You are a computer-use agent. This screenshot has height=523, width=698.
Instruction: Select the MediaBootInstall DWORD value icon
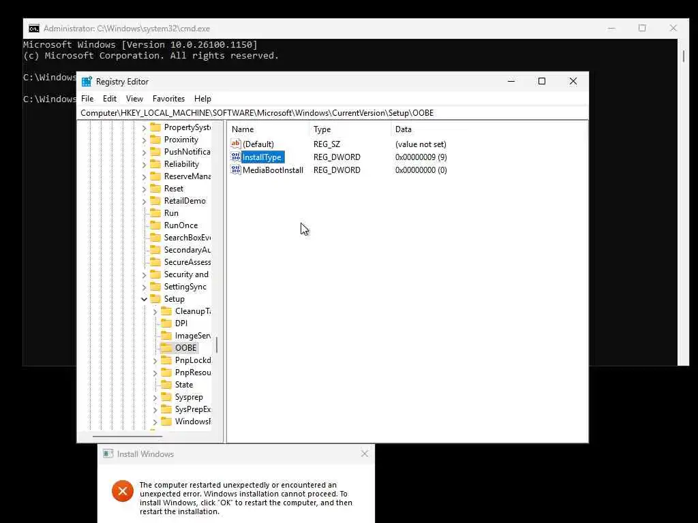tap(235, 170)
